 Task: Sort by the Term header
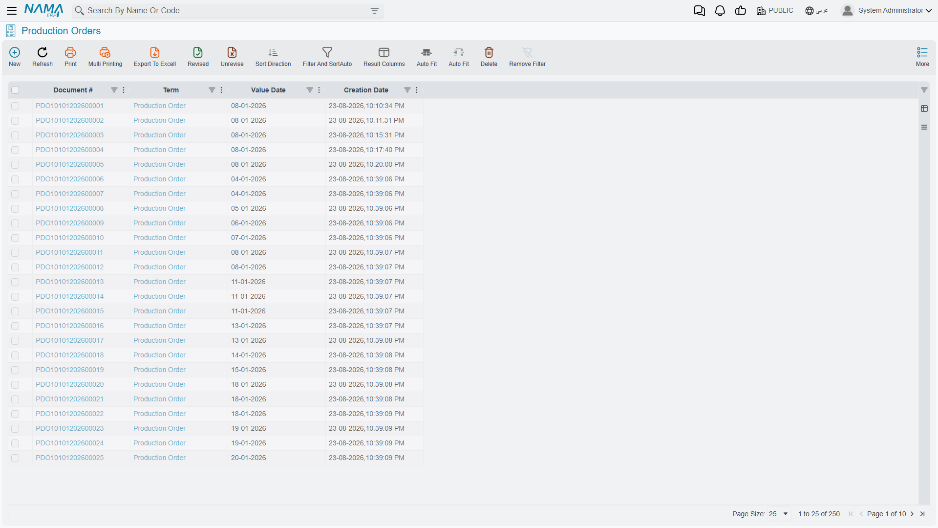coord(171,90)
